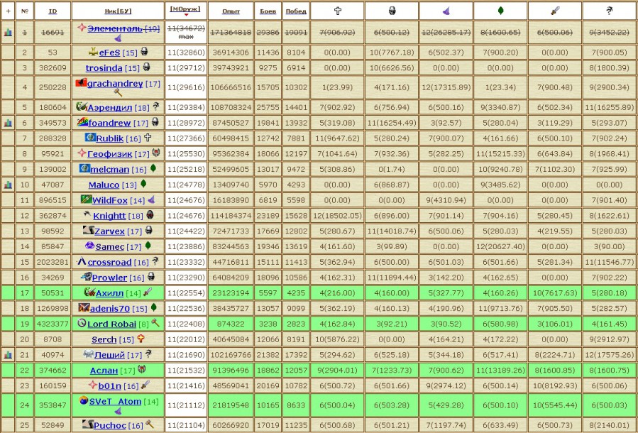Open player profile Serch
The height and width of the screenshot is (433, 638).
[x=104, y=340]
